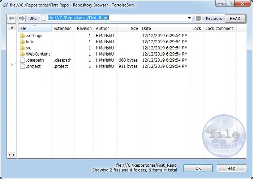The height and width of the screenshot is (179, 253).
Task: Click the 'WebContent' folder name
Action: 38,54
